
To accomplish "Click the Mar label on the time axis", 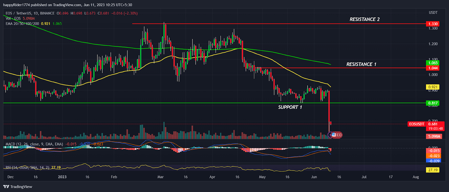I will pos(161,177).
